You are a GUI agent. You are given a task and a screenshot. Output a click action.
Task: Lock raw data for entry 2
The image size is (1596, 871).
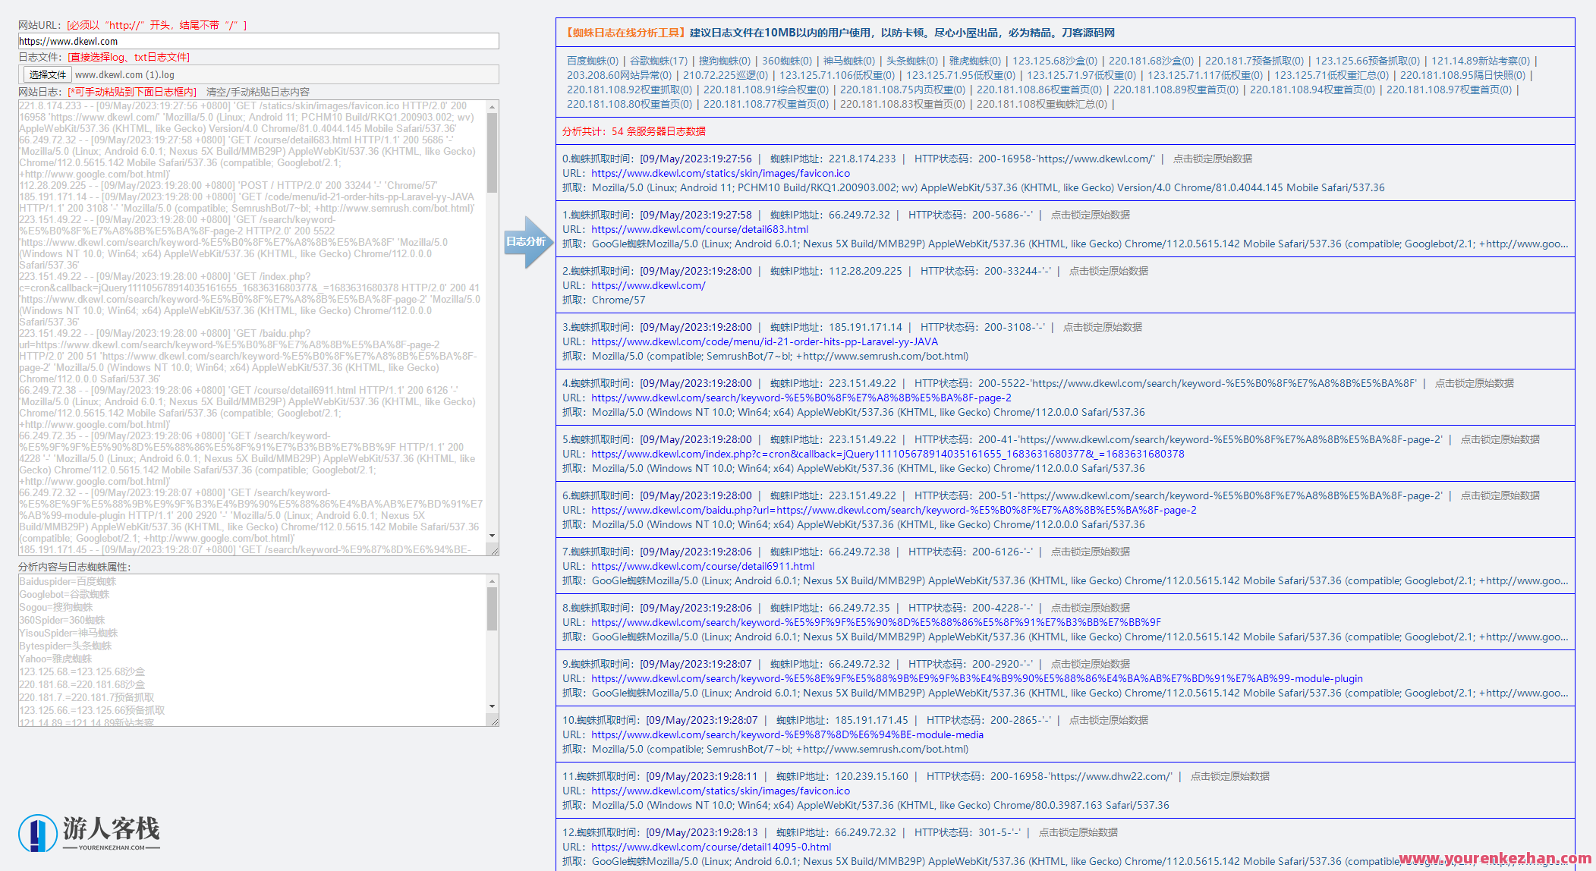(x=1108, y=271)
